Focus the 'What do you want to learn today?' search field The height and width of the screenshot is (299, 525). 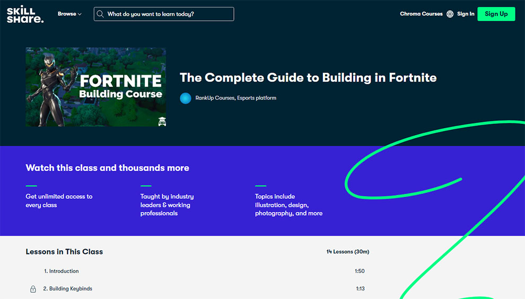click(x=164, y=14)
